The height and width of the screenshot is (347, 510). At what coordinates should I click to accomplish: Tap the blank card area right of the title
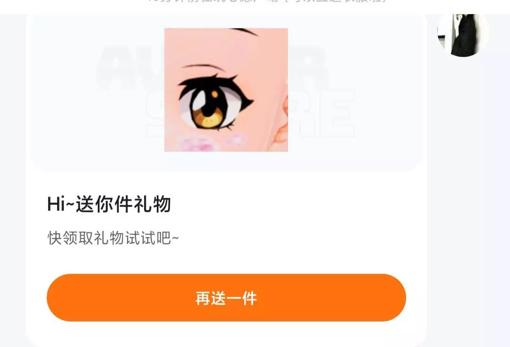pyautogui.click(x=293, y=204)
